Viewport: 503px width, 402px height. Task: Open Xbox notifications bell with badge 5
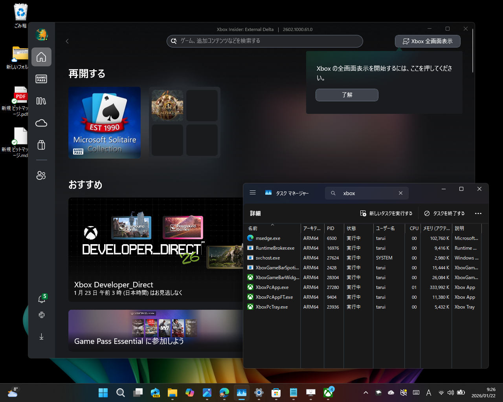coord(42,299)
